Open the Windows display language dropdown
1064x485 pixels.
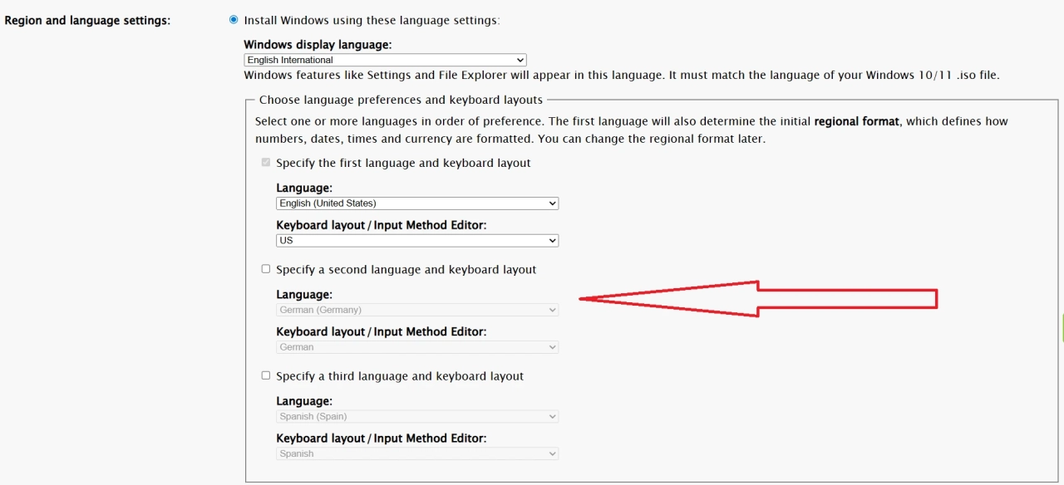(385, 60)
